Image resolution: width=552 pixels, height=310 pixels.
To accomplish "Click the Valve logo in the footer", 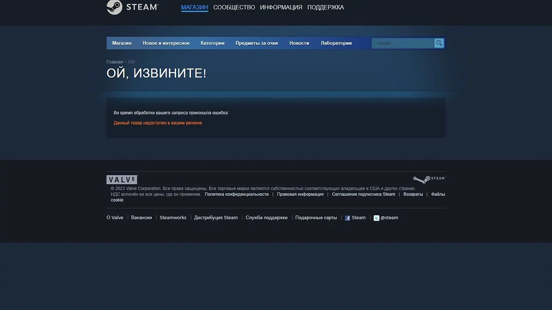I will pyautogui.click(x=122, y=180).
